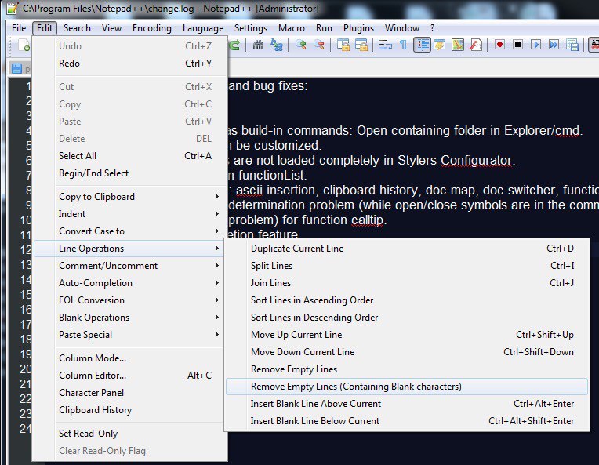Open the Encoding menu

tap(151, 28)
